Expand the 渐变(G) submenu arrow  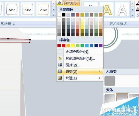tap(100, 71)
